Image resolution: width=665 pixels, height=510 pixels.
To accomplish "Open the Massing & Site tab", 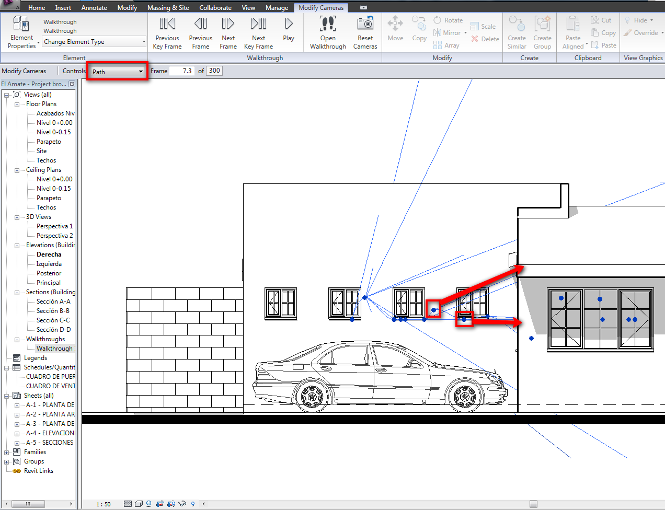I will 168,8.
